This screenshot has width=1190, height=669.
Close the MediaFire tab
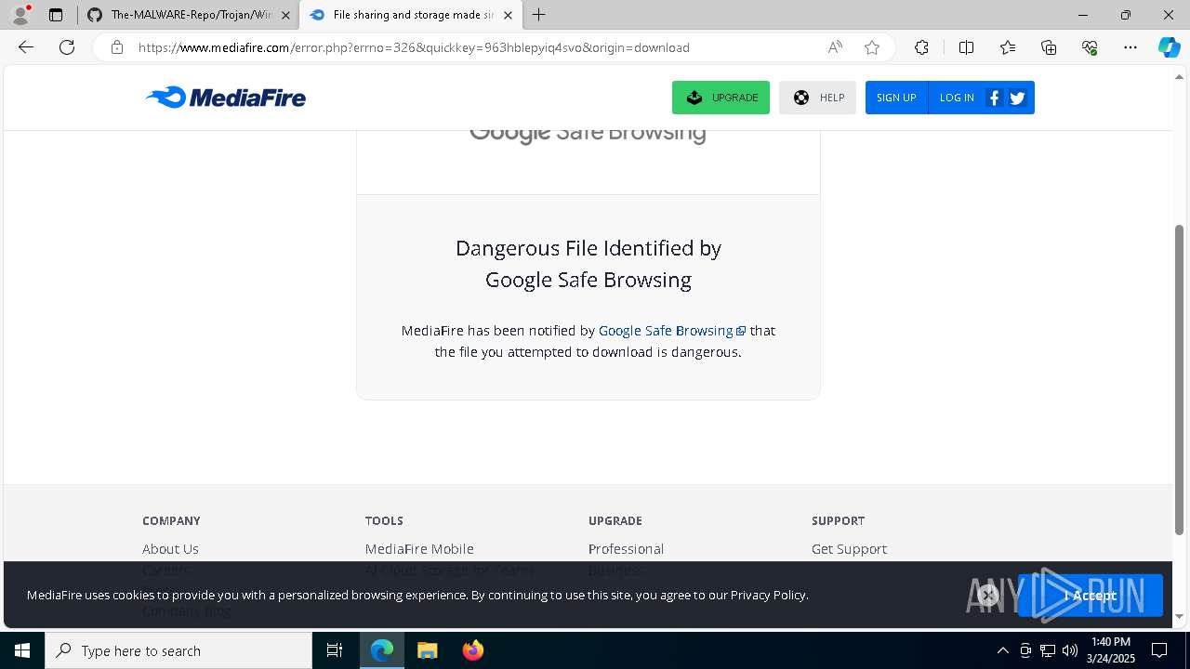[x=508, y=15]
